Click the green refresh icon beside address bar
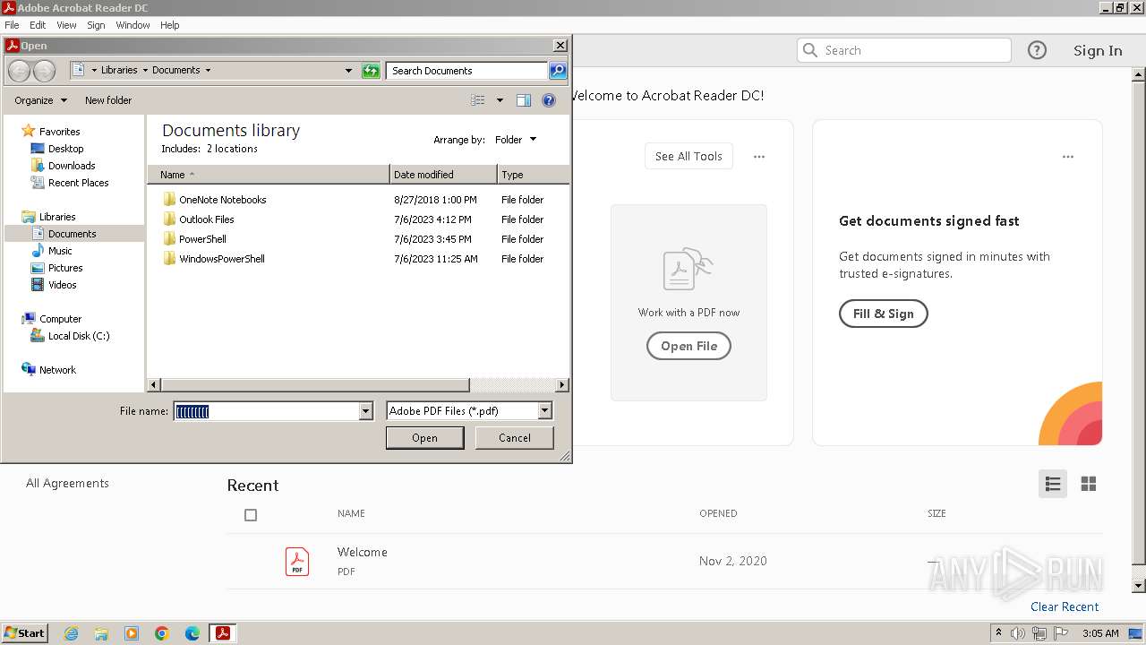Viewport: 1146px width, 645px height. (371, 71)
